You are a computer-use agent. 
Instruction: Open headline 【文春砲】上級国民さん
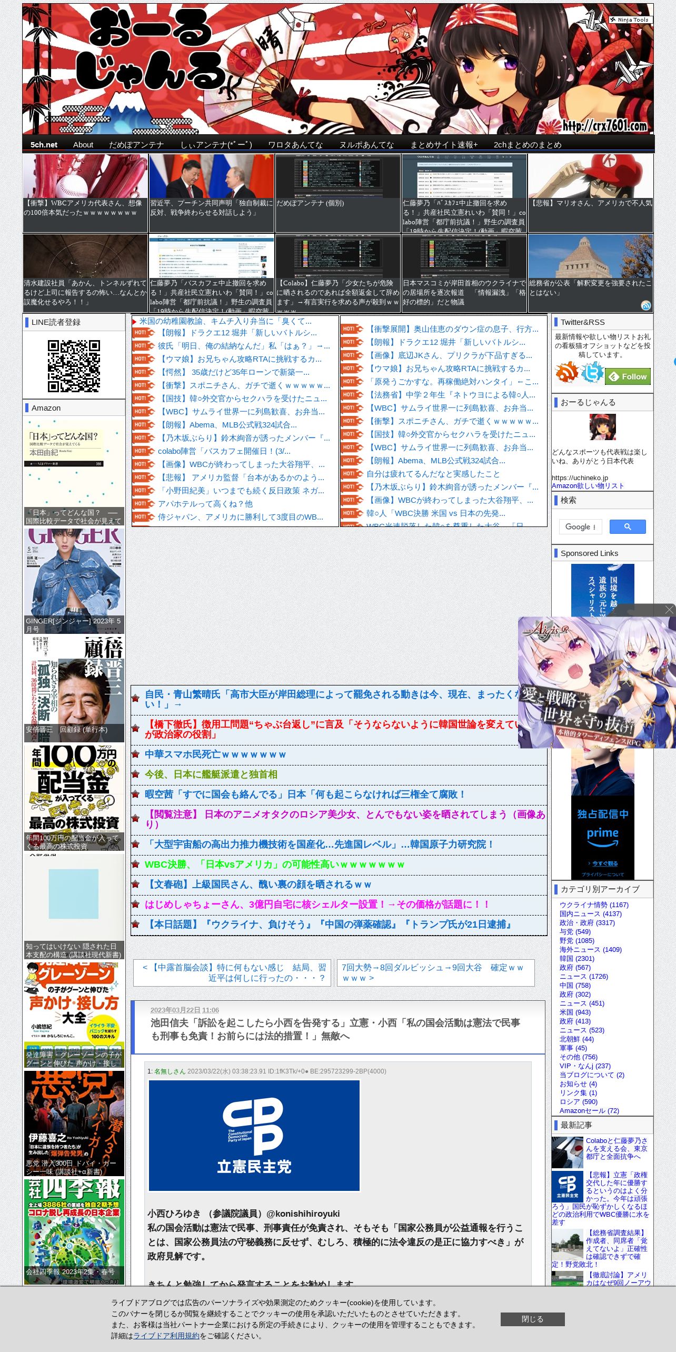tap(258, 884)
